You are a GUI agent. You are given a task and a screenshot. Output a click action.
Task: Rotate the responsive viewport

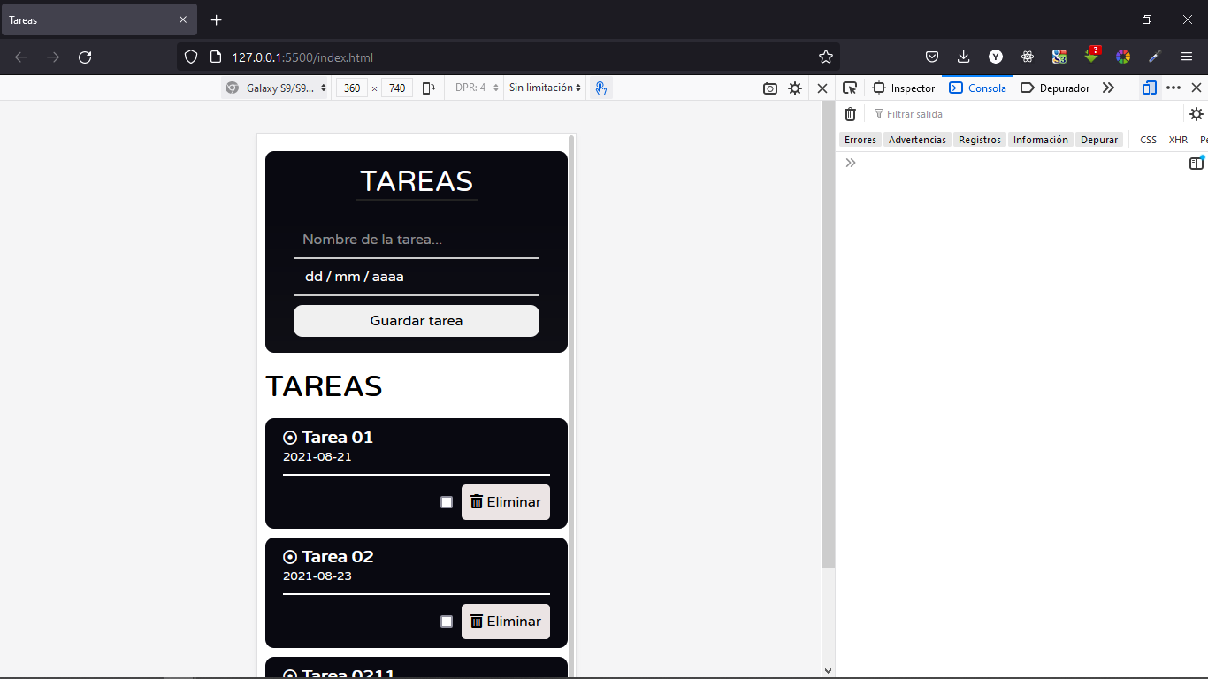(x=429, y=88)
